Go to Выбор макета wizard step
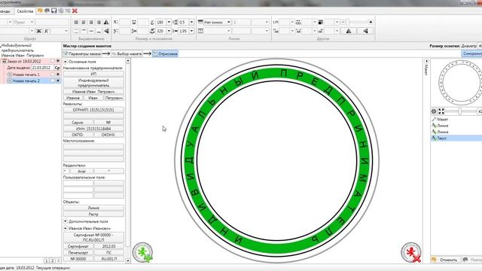Viewport: 482px width, 271px height. pyautogui.click(x=127, y=53)
